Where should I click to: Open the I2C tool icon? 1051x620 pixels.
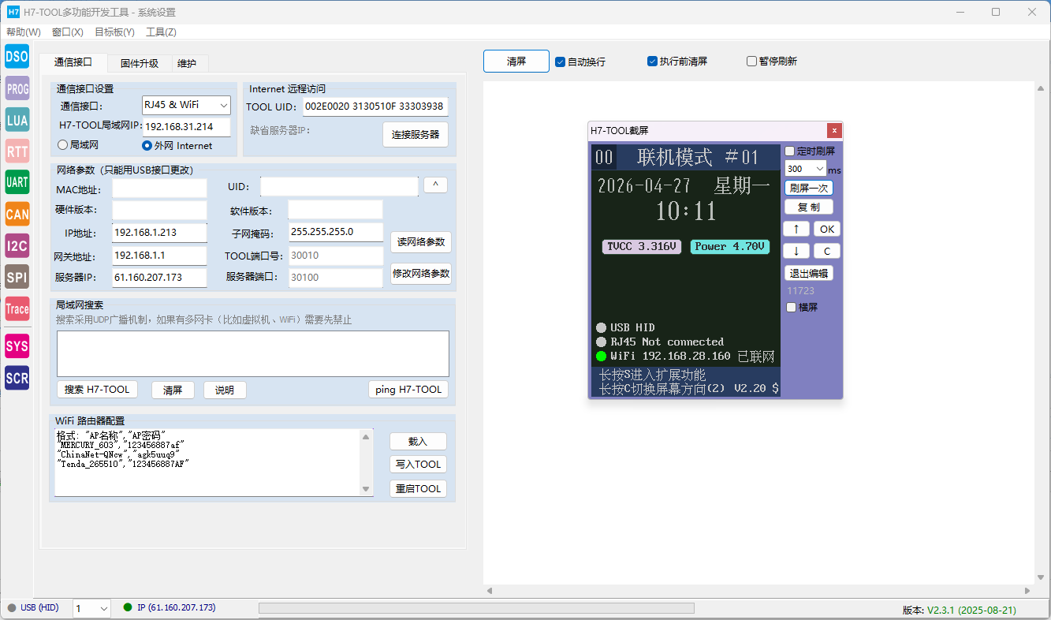click(x=17, y=245)
